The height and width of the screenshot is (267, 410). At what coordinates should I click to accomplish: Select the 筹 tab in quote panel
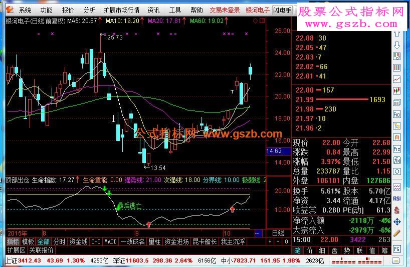click(384, 250)
